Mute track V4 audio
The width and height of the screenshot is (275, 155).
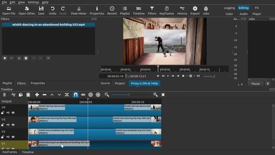(8, 113)
